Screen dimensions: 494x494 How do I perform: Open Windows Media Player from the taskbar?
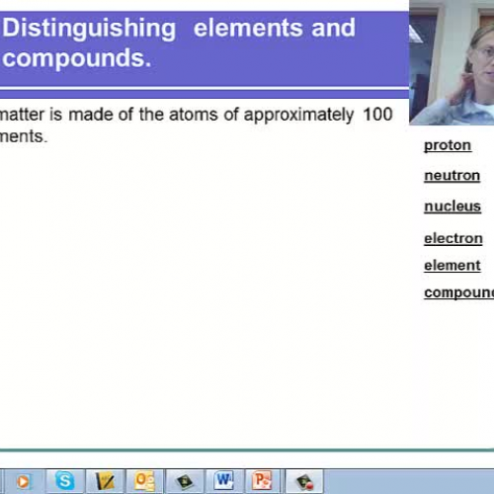pos(23,481)
